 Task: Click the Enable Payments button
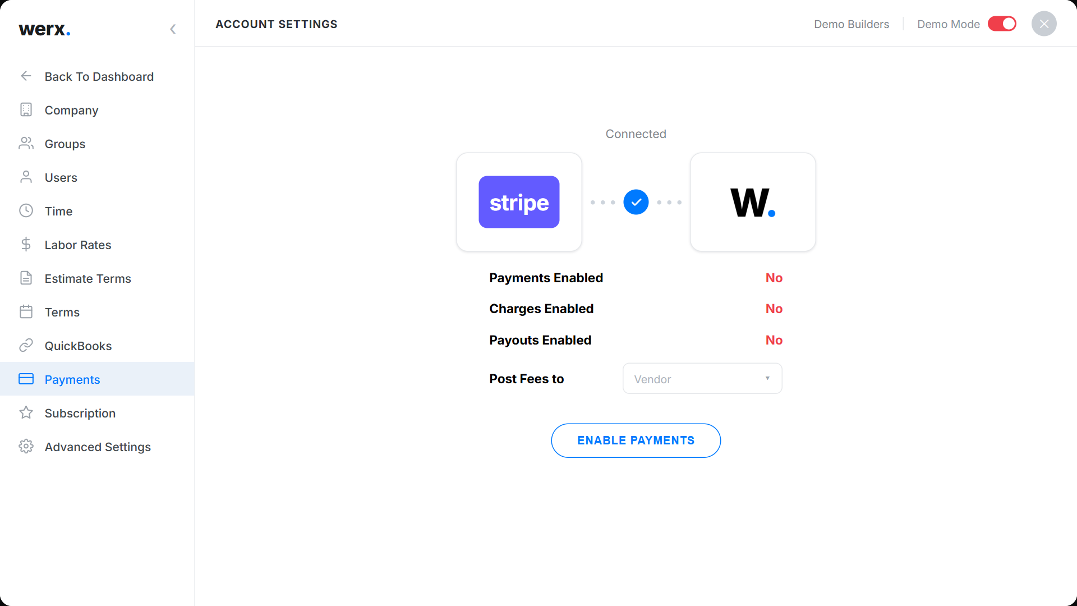[636, 440]
